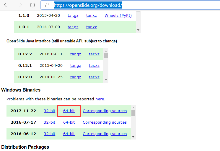Click the Java list scrollbar thumb

coord(106,56)
